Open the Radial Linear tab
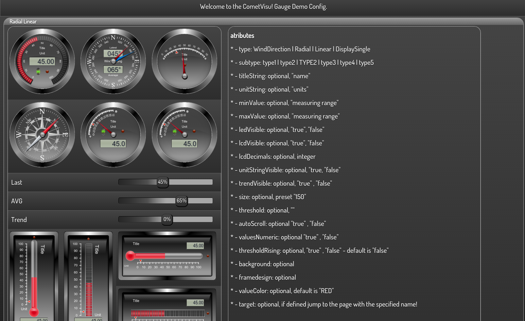Image resolution: width=525 pixels, height=321 pixels. [23, 22]
